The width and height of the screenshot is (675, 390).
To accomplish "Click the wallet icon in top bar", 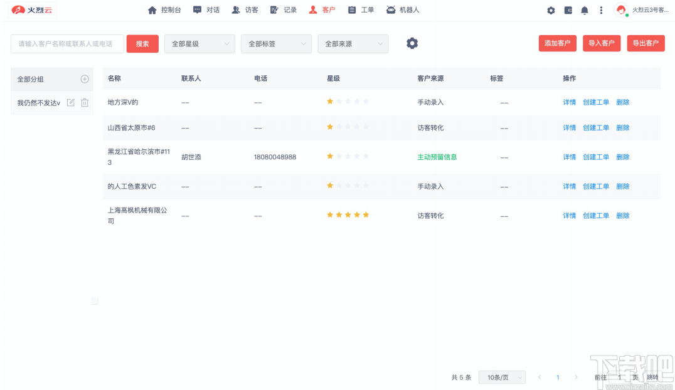I will pyautogui.click(x=568, y=10).
